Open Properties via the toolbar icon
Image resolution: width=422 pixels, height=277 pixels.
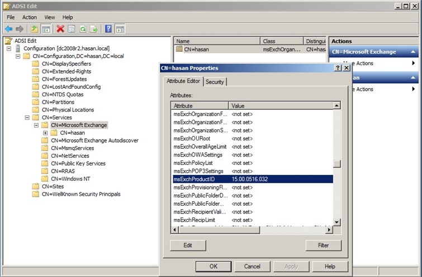(x=72, y=29)
